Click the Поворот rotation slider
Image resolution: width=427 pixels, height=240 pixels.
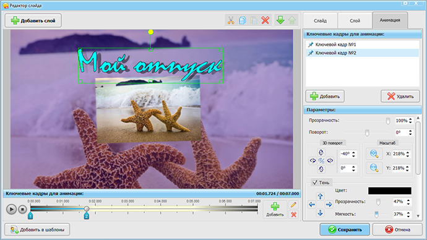[x=367, y=132]
